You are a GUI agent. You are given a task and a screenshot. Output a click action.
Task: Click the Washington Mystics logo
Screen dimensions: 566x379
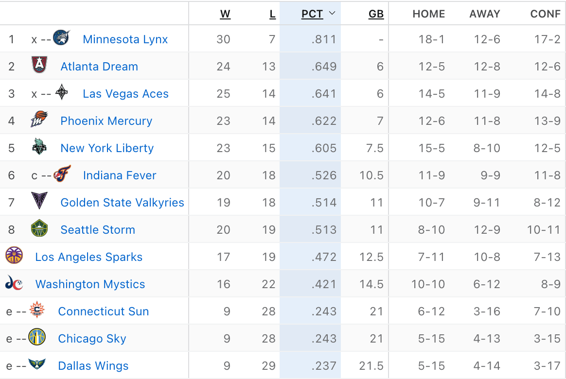pyautogui.click(x=14, y=283)
